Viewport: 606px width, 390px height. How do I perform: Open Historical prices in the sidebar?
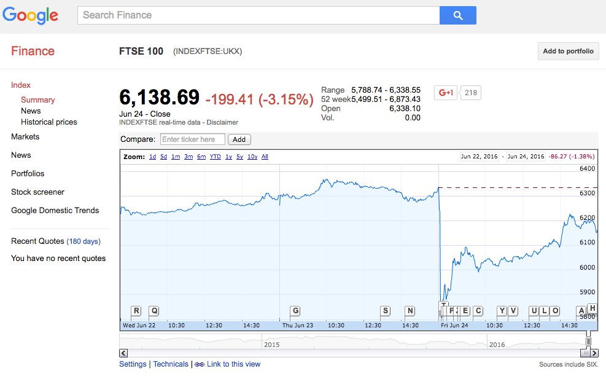point(49,122)
